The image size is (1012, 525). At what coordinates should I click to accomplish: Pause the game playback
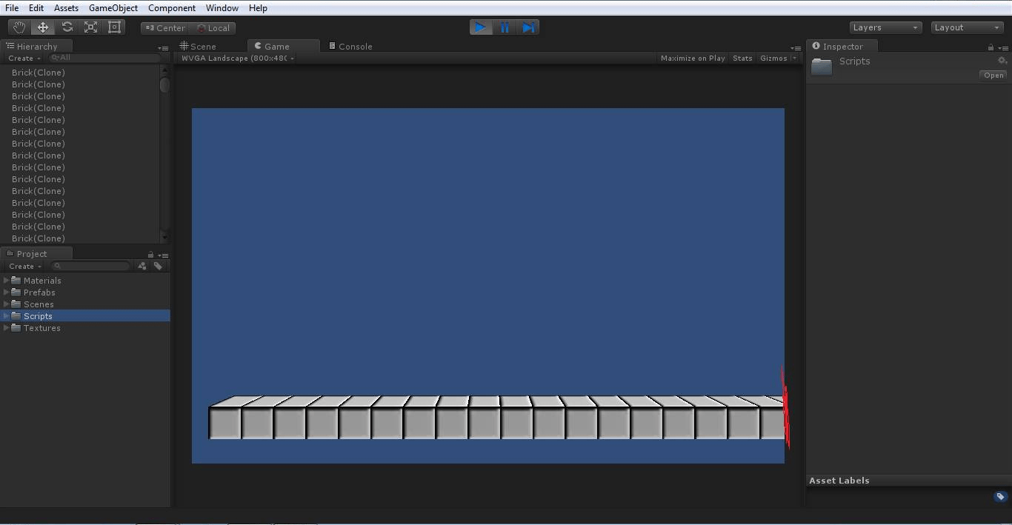[505, 27]
